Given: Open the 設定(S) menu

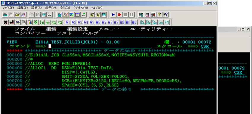Looking at the screenshot, I should [x=36, y=8].
